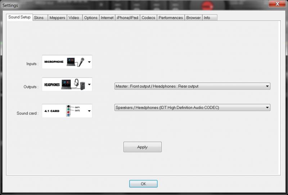Expand the Sound card 4.1 Card dropdown arrow

pos(89,111)
